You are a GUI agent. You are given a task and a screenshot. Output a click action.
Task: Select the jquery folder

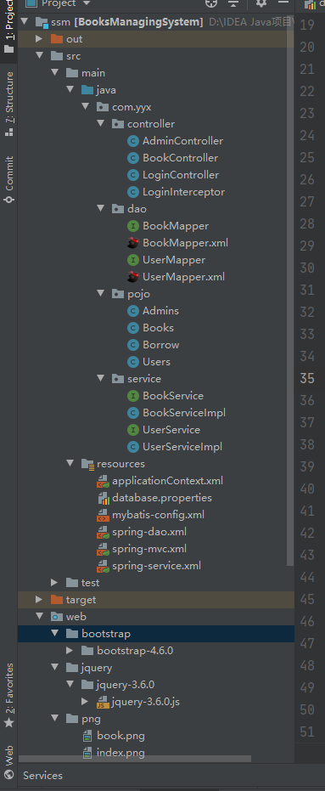[96, 668]
